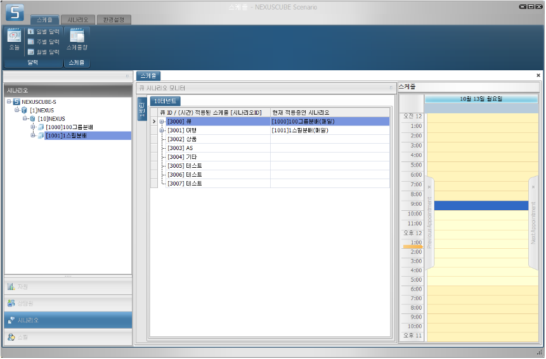
Task: Open the 스케줄창 schedule window
Action: [x=77, y=40]
